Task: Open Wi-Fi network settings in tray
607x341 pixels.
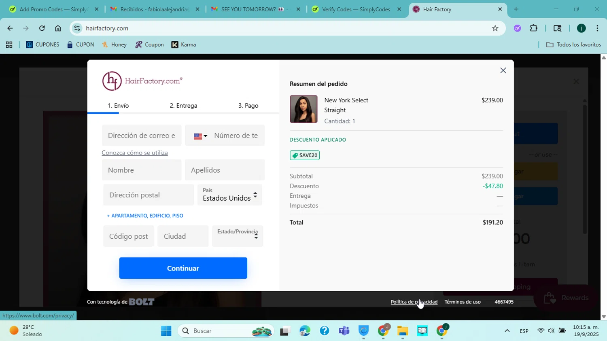Action: [541, 331]
